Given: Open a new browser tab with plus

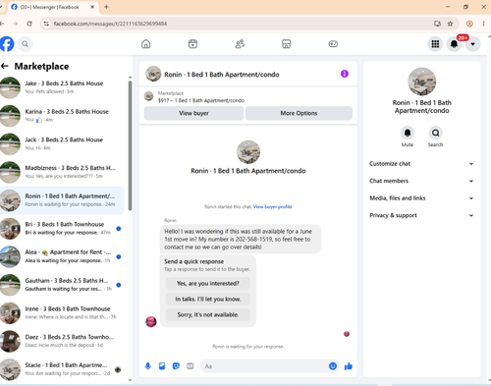Looking at the screenshot, I should click(x=106, y=7).
